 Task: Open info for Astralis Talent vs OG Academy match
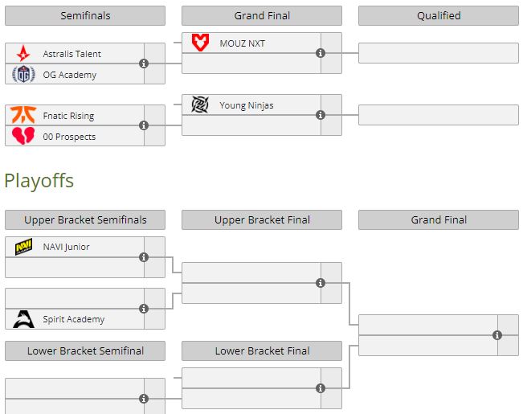coord(144,64)
